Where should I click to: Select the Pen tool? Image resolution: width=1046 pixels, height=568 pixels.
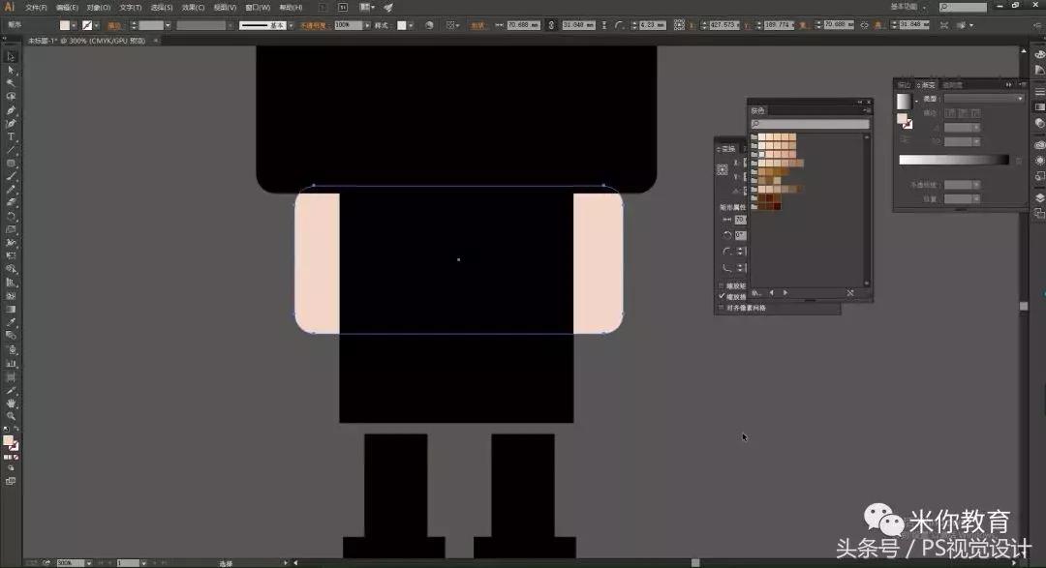coord(11,110)
